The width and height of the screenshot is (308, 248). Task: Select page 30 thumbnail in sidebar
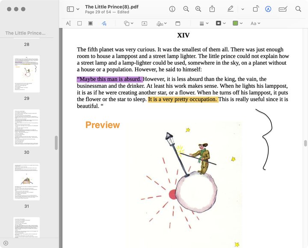click(x=27, y=128)
